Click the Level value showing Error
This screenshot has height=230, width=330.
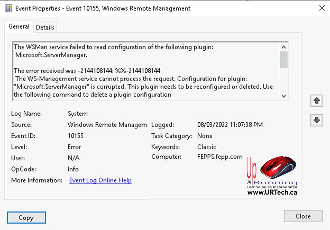pos(74,147)
